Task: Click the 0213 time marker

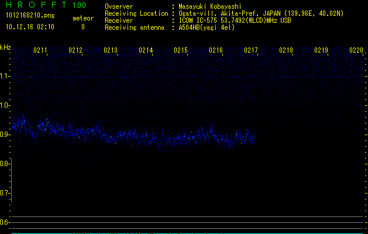Action: (x=111, y=50)
